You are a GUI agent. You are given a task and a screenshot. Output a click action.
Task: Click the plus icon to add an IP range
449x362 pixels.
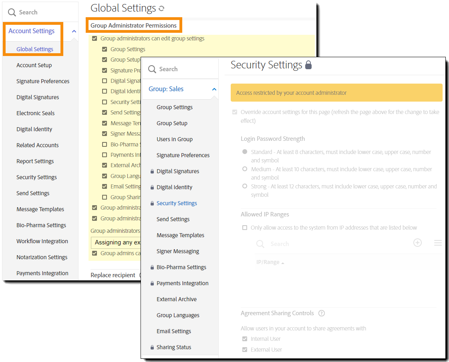417,243
